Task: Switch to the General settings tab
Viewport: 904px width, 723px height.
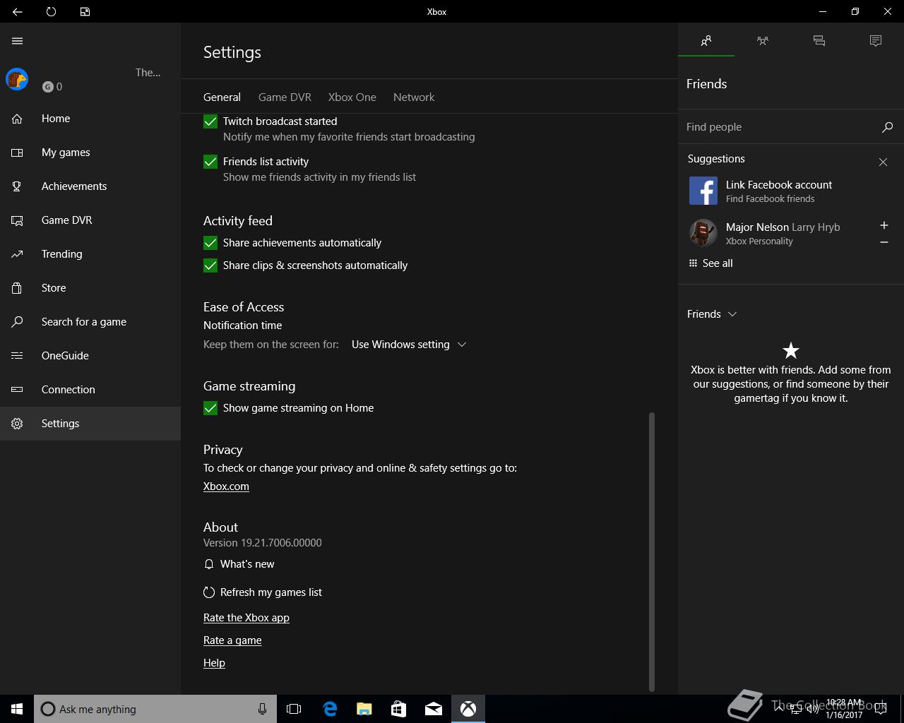Action: tap(222, 97)
